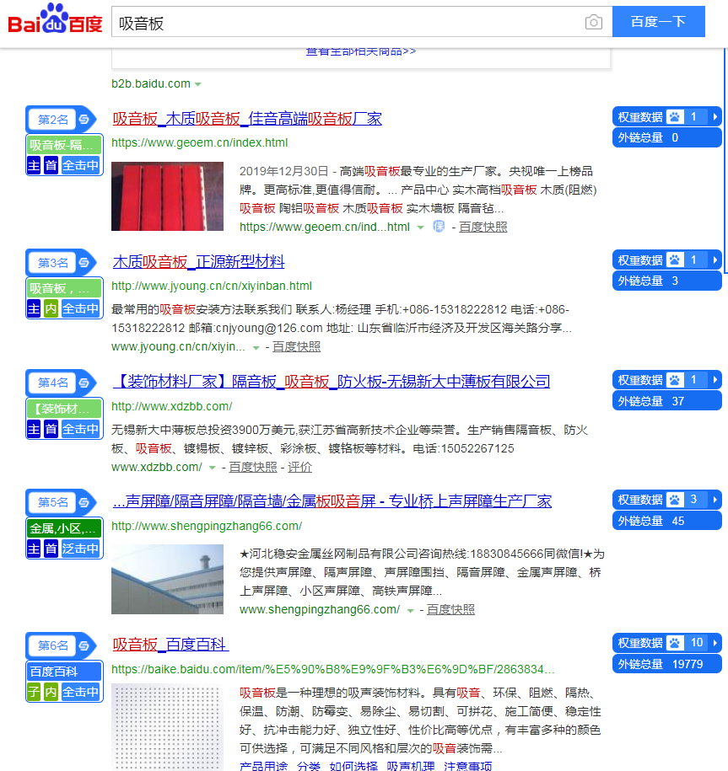Open 百度快照 for the jyoung.cn result
Viewport: 728px width, 771px height.
click(296, 347)
